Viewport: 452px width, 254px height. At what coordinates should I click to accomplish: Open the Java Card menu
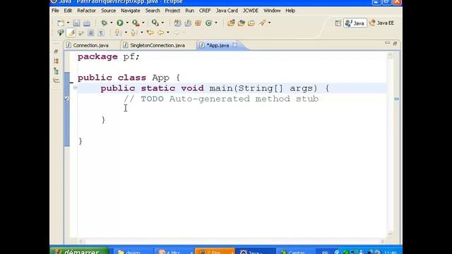(x=227, y=11)
